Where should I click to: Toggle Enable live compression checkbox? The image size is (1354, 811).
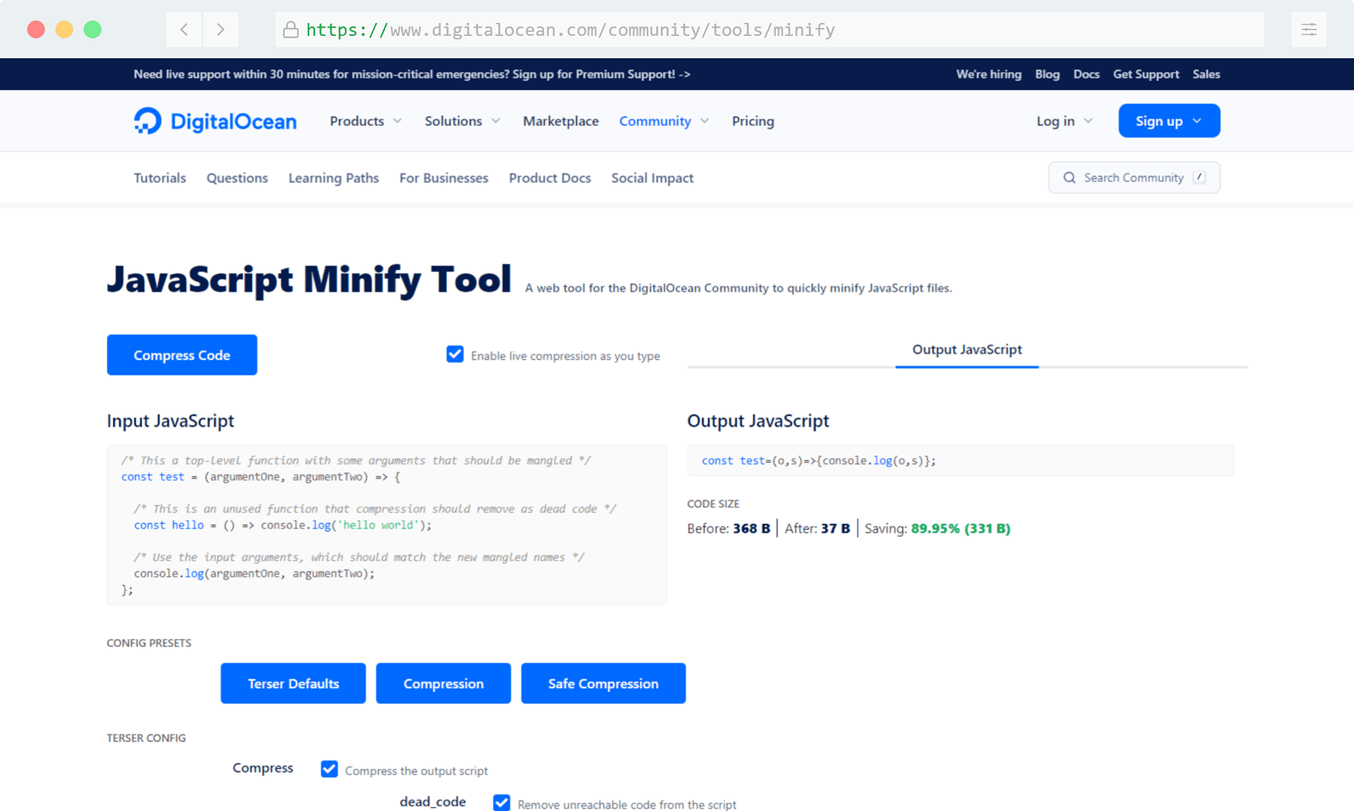click(x=454, y=355)
